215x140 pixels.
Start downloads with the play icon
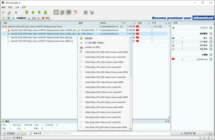[3, 13]
